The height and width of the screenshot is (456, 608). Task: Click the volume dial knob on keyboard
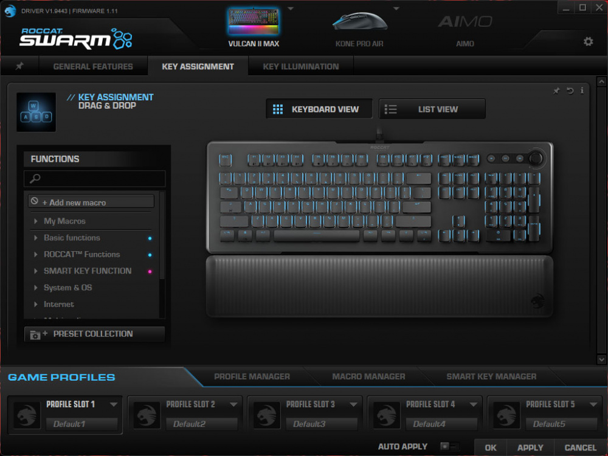(536, 158)
